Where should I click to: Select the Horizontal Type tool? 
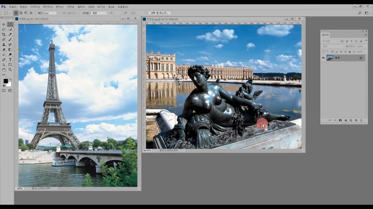click(10, 60)
